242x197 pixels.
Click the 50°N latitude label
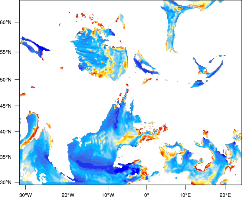point(6,80)
